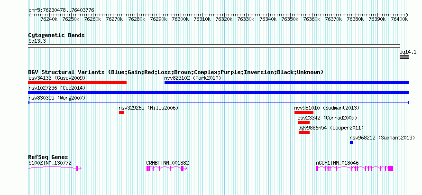Click the esv34133 (Gusev2009) label

tap(57, 78)
